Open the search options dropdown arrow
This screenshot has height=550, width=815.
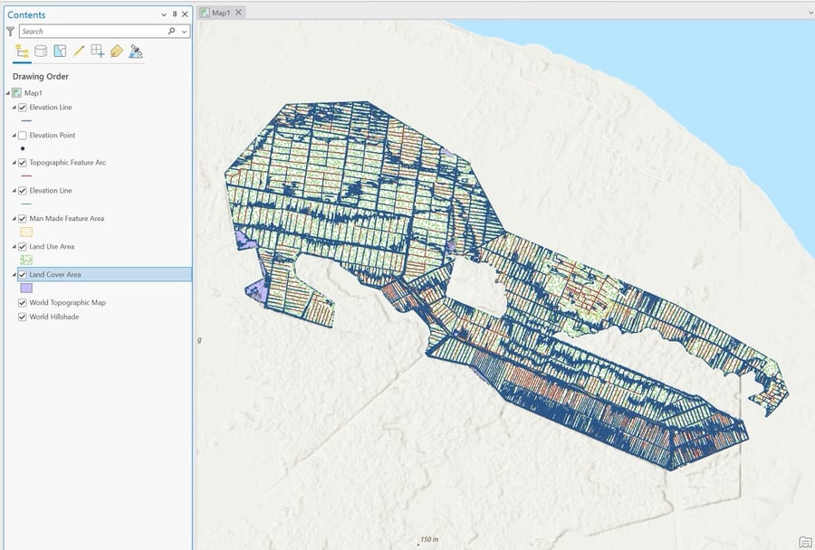tap(185, 31)
